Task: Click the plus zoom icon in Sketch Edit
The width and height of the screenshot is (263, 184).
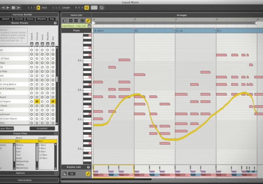Action: 71,20
